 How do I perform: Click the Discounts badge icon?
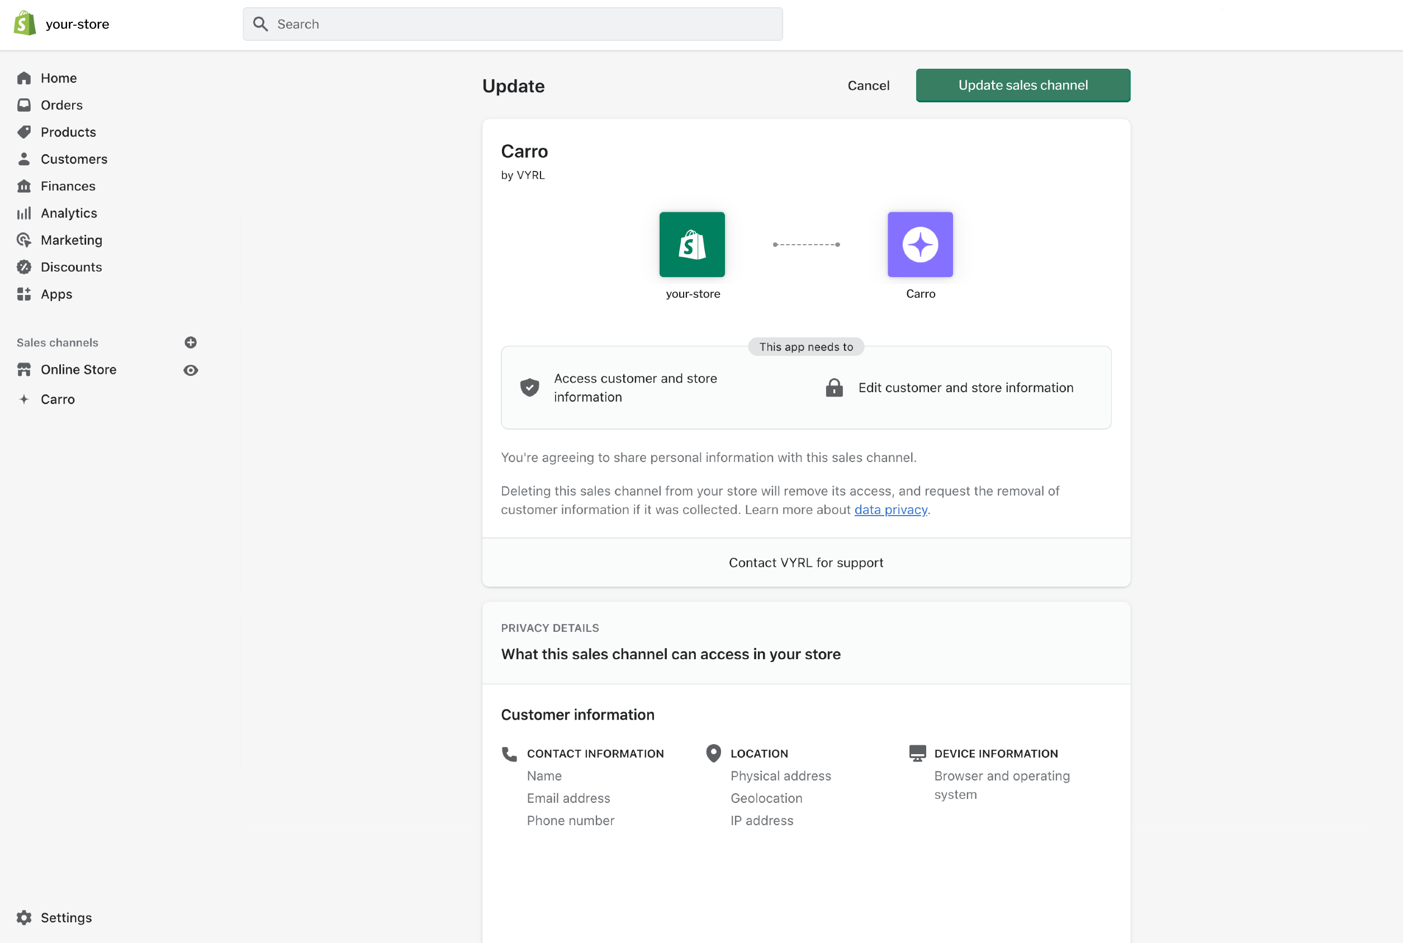(x=24, y=267)
